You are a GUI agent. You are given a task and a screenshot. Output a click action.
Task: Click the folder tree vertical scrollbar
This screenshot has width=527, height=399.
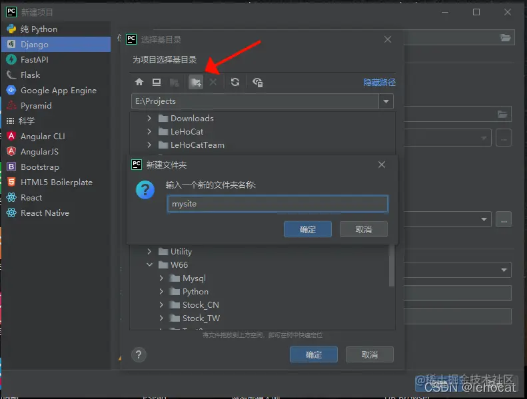click(392, 266)
